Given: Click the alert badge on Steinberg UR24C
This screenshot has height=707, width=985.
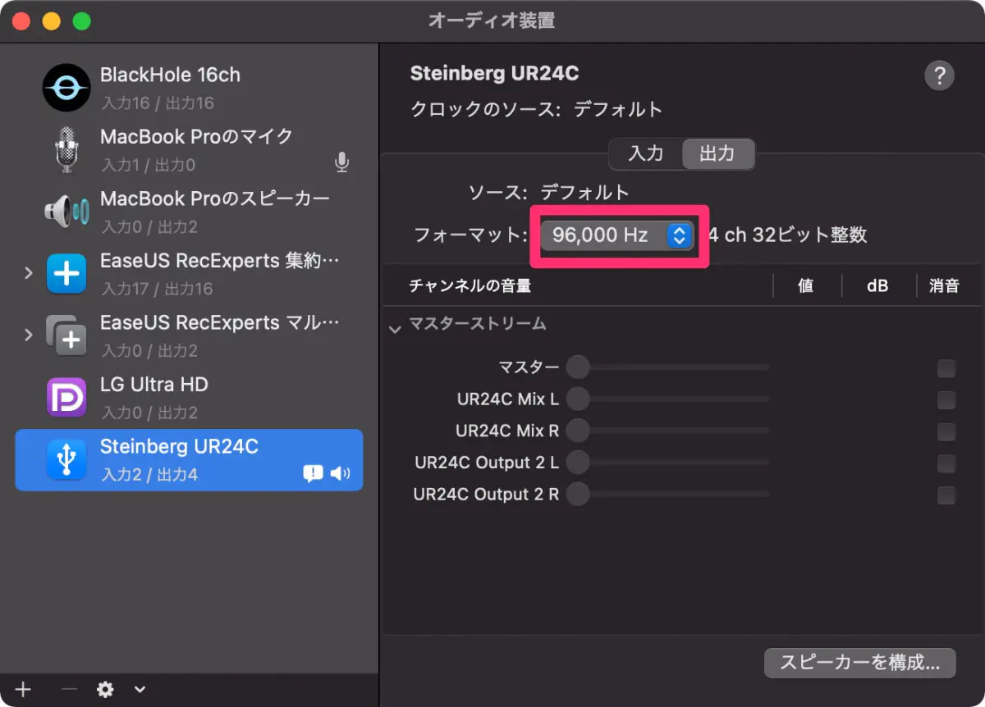Looking at the screenshot, I should (312, 473).
